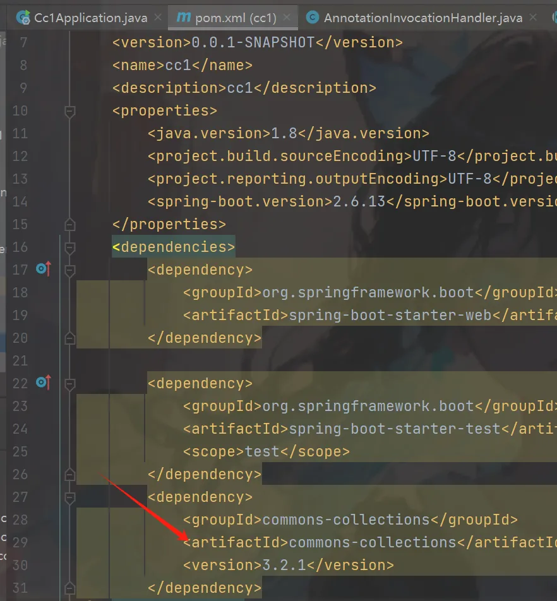Viewport: 557px width, 601px height.
Task: Fold dependency closing tag at line 26
Action: (x=69, y=475)
